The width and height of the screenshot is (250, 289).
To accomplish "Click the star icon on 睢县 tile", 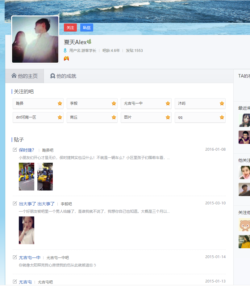I will click(x=60, y=103).
